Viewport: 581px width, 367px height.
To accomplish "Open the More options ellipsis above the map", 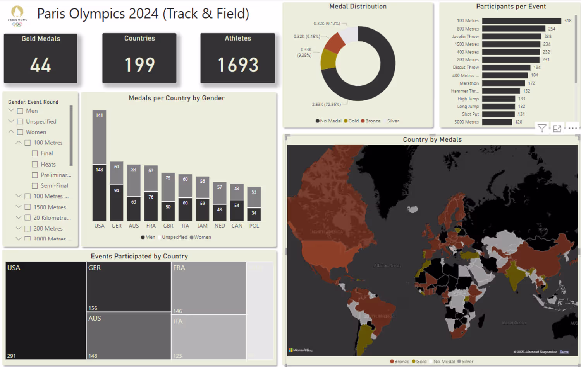I will coord(572,128).
